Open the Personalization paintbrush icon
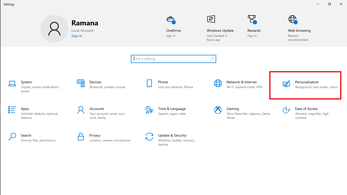 pyautogui.click(x=286, y=84)
